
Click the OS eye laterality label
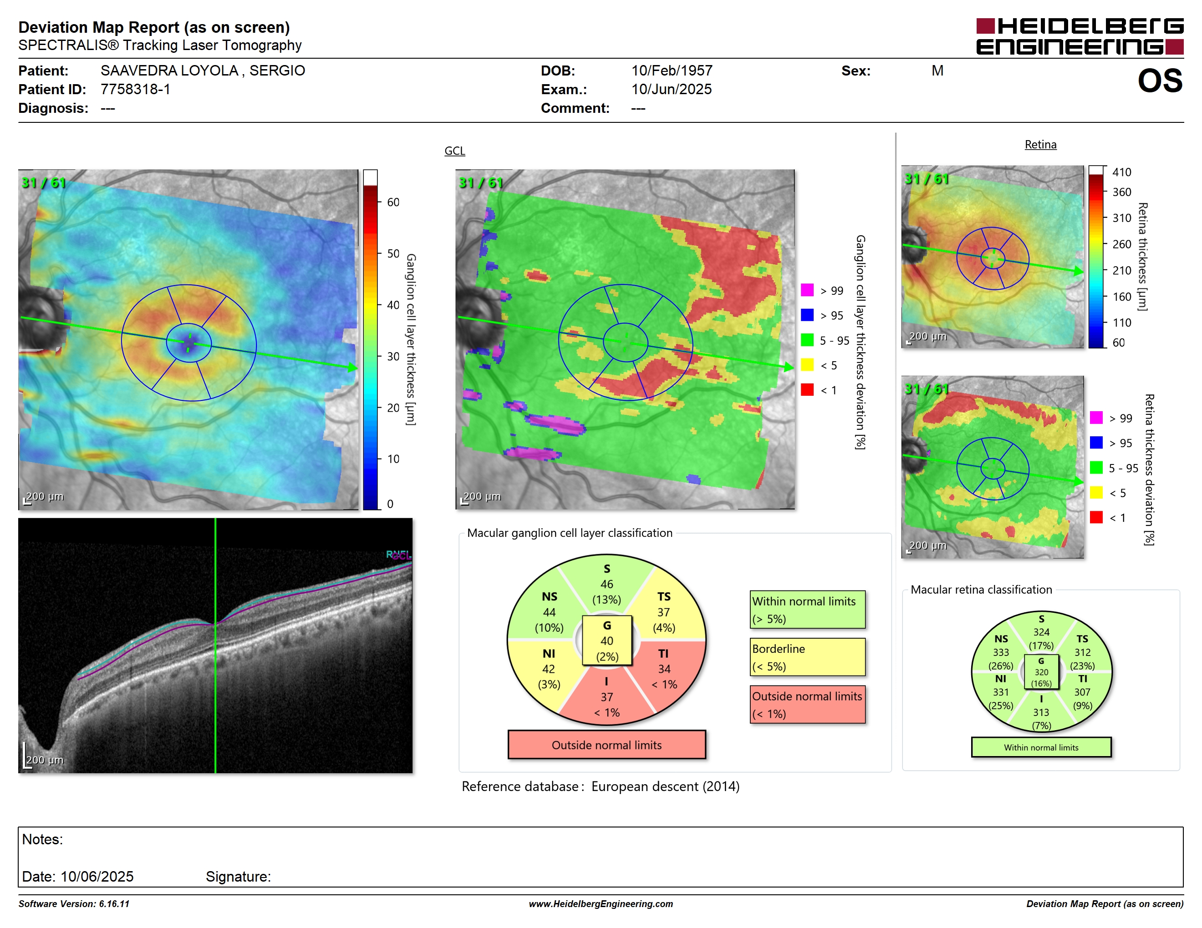point(1160,81)
